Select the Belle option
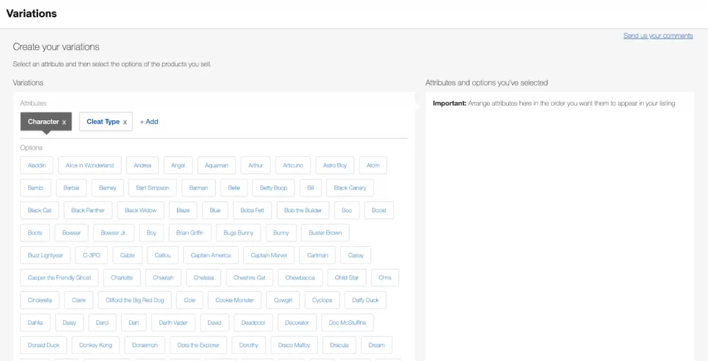Screen dimensions: 708x361 (234, 188)
